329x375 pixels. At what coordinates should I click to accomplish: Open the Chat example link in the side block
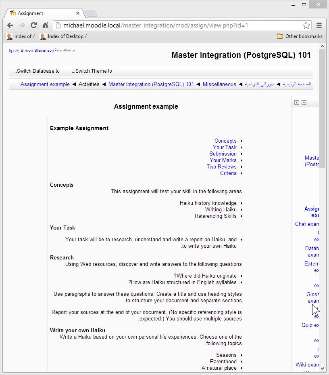(x=307, y=224)
